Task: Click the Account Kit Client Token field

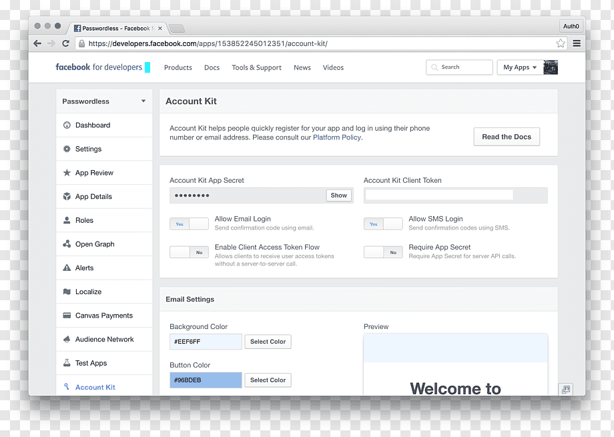Action: pos(455,195)
